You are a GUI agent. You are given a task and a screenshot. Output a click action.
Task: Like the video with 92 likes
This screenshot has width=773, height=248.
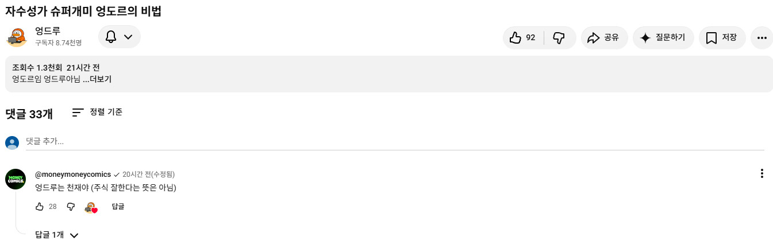pos(523,38)
